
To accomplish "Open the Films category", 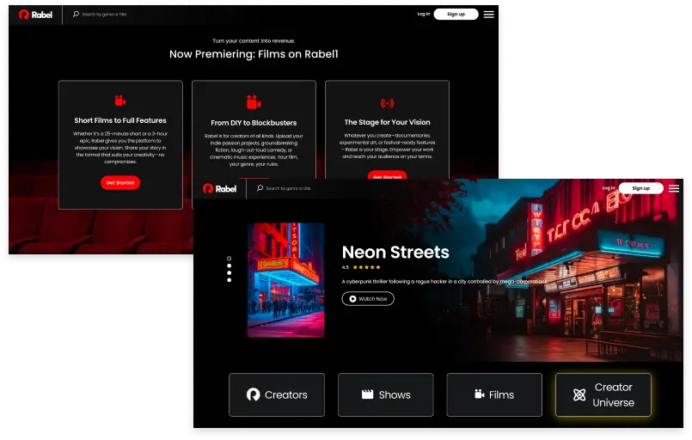I will point(494,394).
